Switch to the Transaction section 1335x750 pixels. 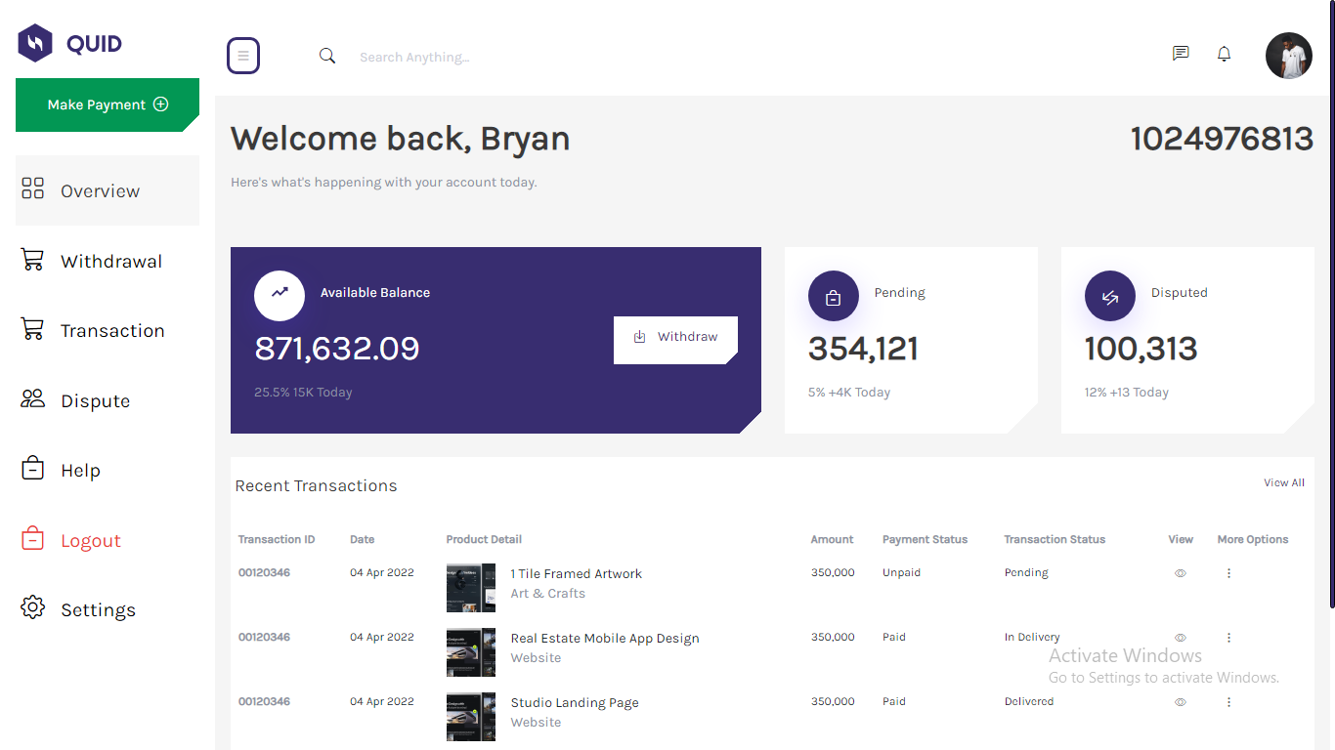tap(112, 330)
